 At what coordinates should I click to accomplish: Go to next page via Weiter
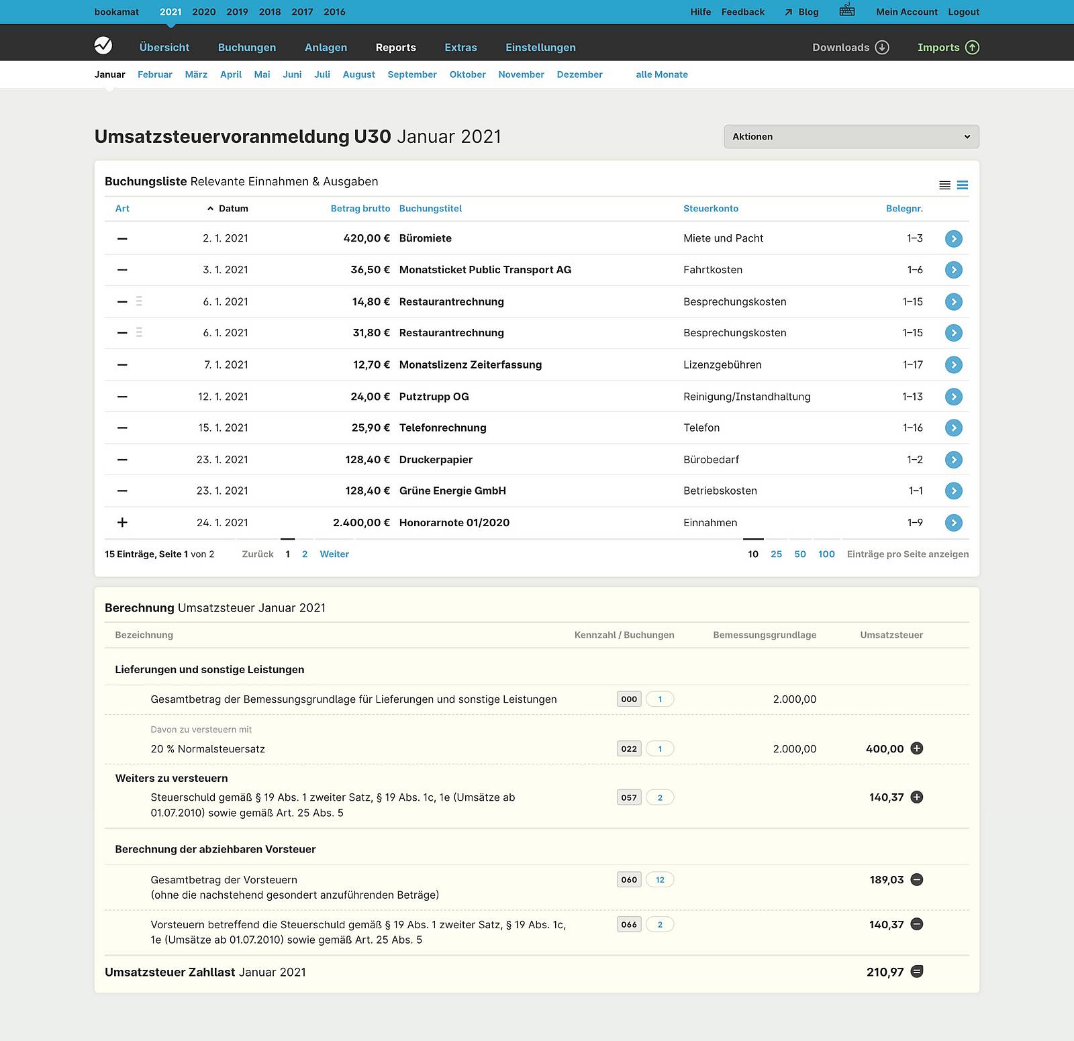334,554
